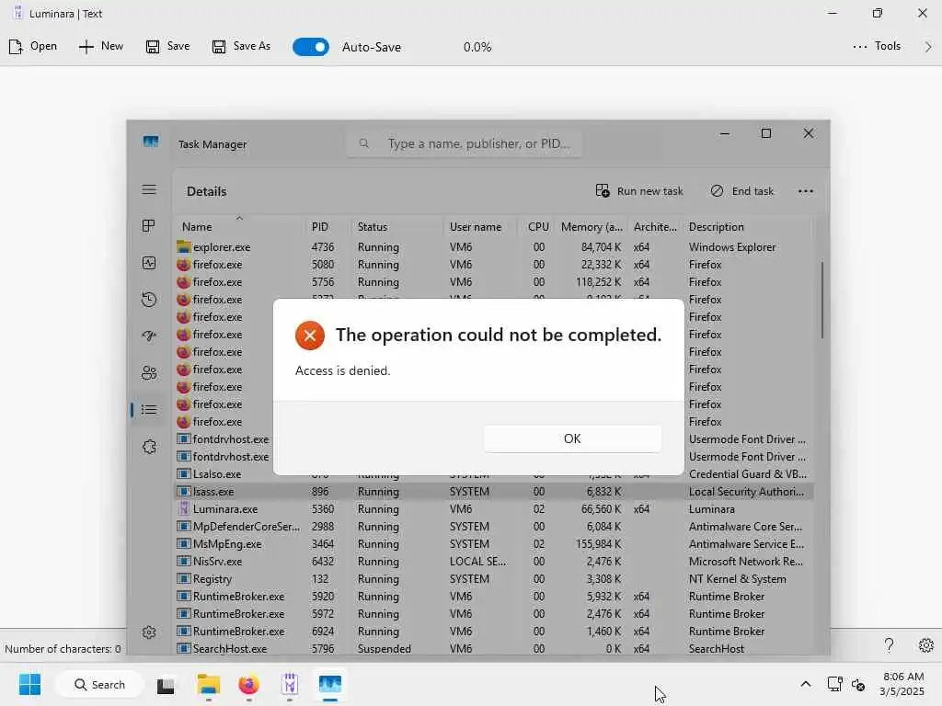Click Run new task in Task Manager
Screen dimensions: 942x706
639,191
